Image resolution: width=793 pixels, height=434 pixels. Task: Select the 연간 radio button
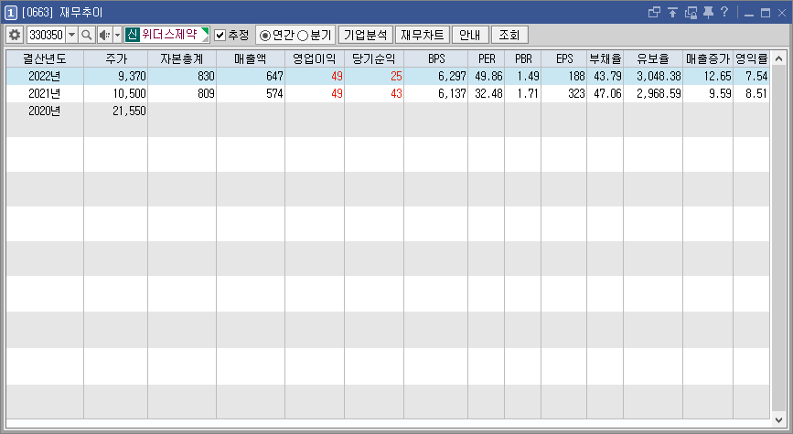(264, 36)
